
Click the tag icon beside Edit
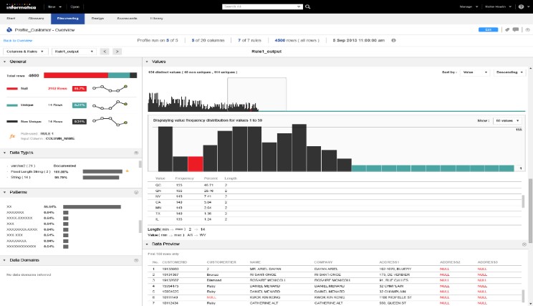507,30
